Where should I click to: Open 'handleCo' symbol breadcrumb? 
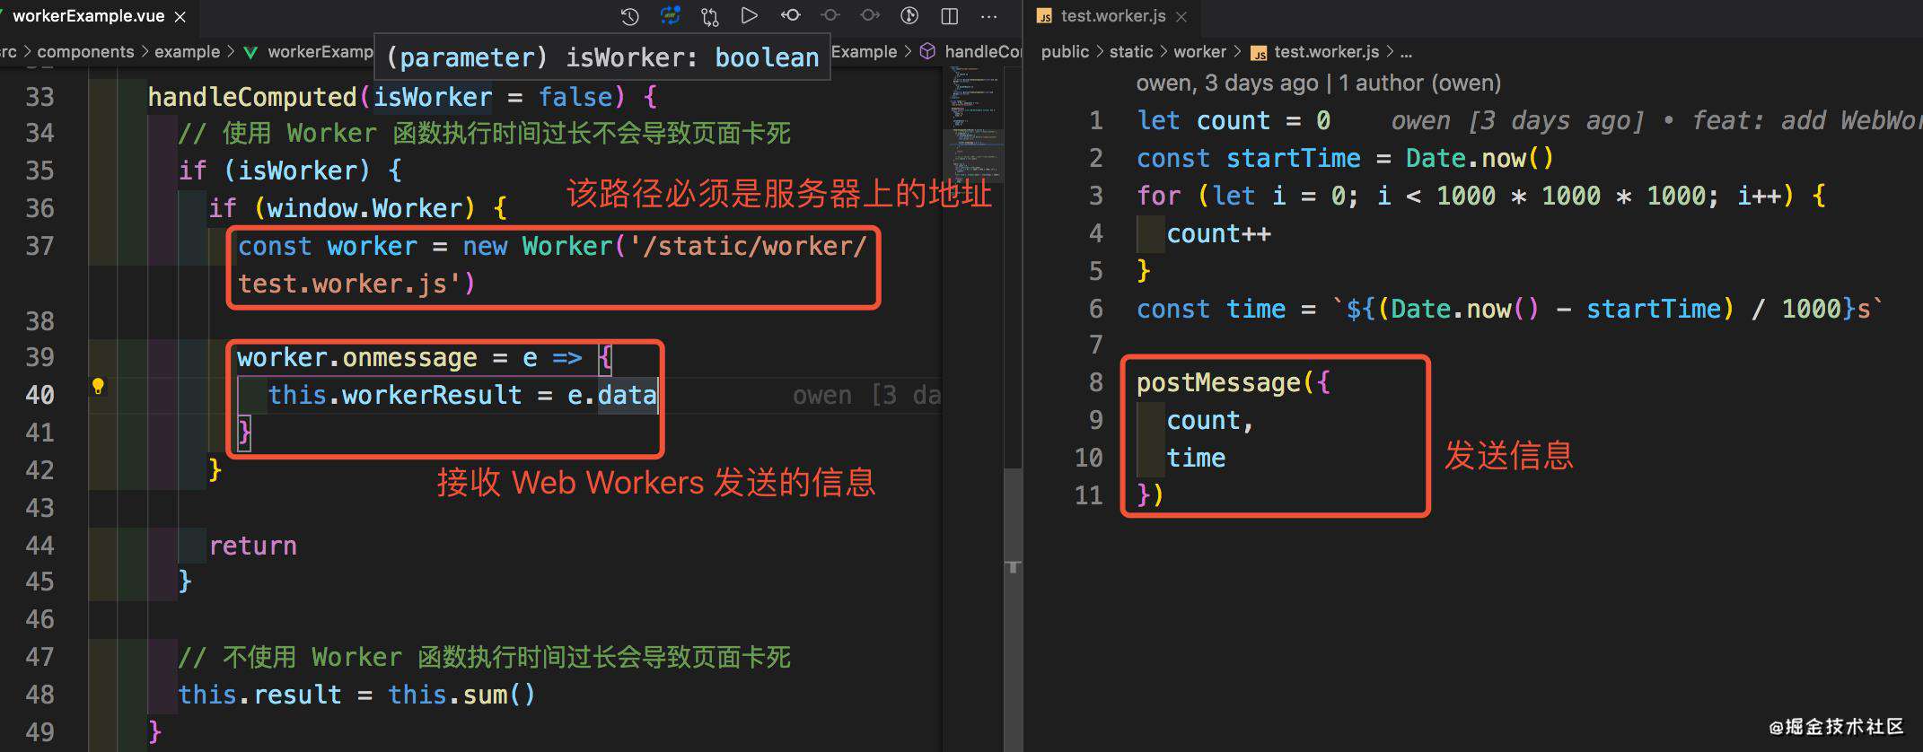[x=983, y=52]
